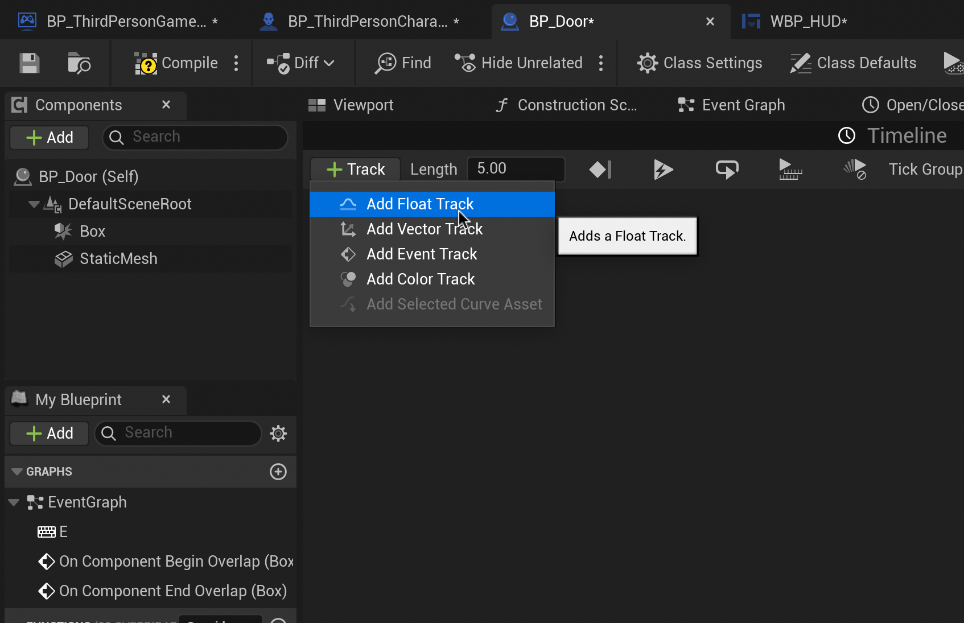Toggle timeline Use Last Keyframe button
The height and width of the screenshot is (623, 964).
pyautogui.click(x=600, y=170)
